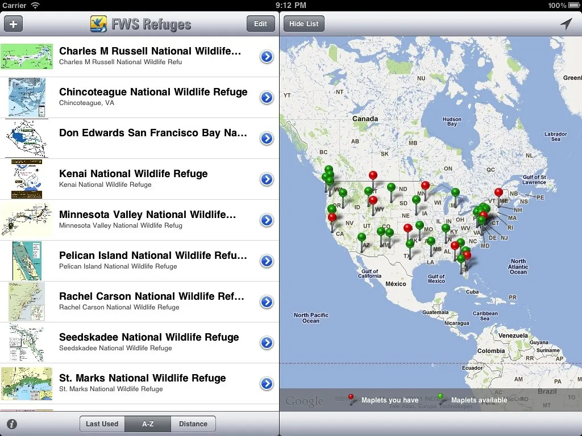Image resolution: width=582 pixels, height=436 pixels.
Task: Select Don Edwards San Francisco Bay title
Action: point(153,133)
